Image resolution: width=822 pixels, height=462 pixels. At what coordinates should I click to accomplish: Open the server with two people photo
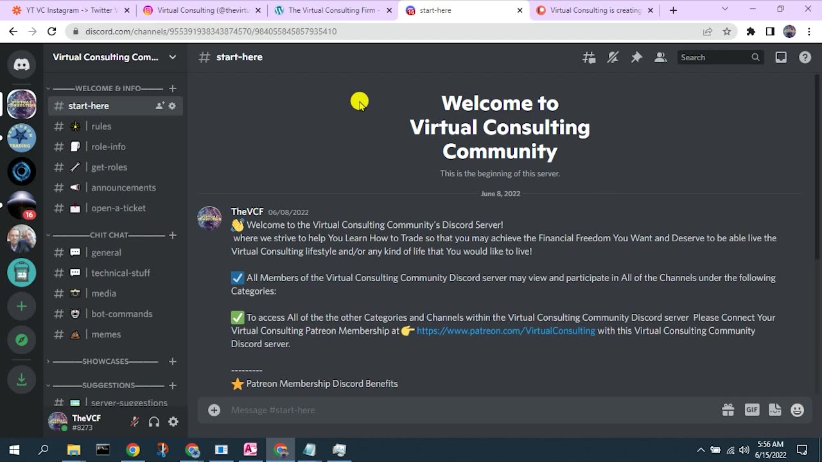pyautogui.click(x=21, y=239)
